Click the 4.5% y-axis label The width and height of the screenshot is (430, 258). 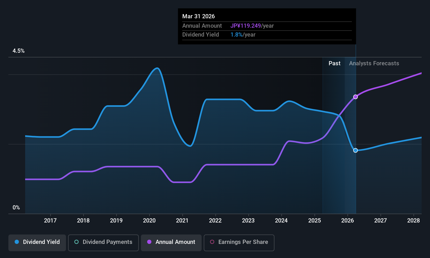click(19, 51)
